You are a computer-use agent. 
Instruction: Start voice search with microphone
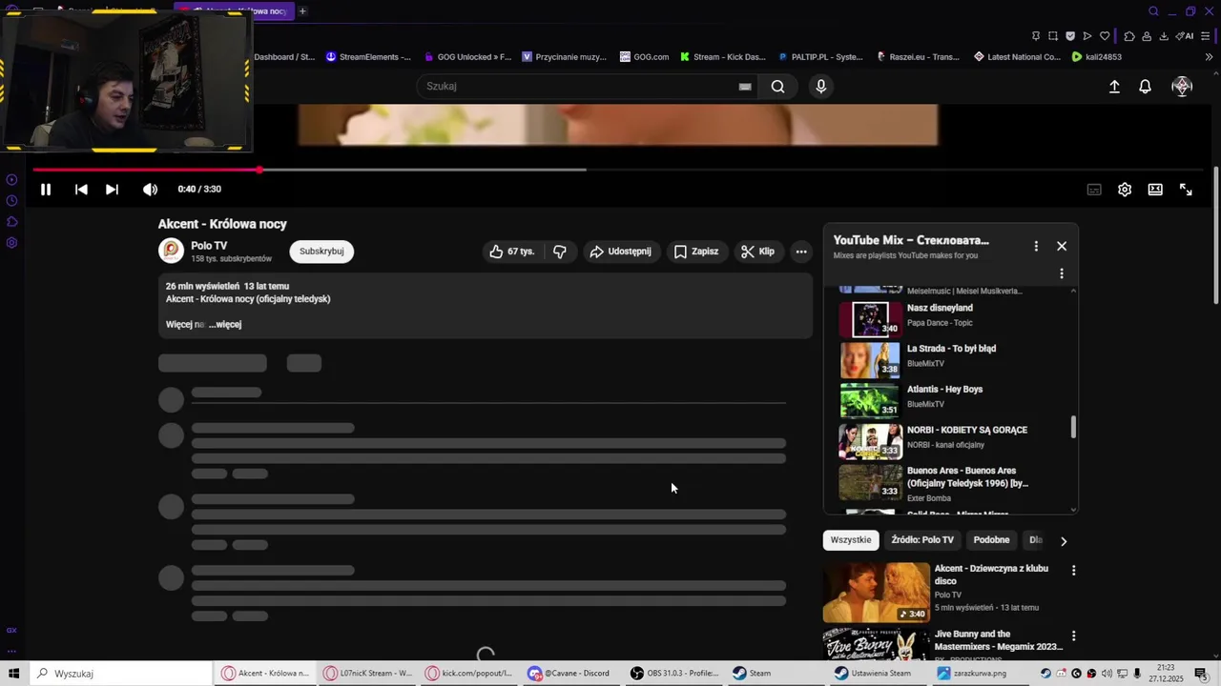821,87
